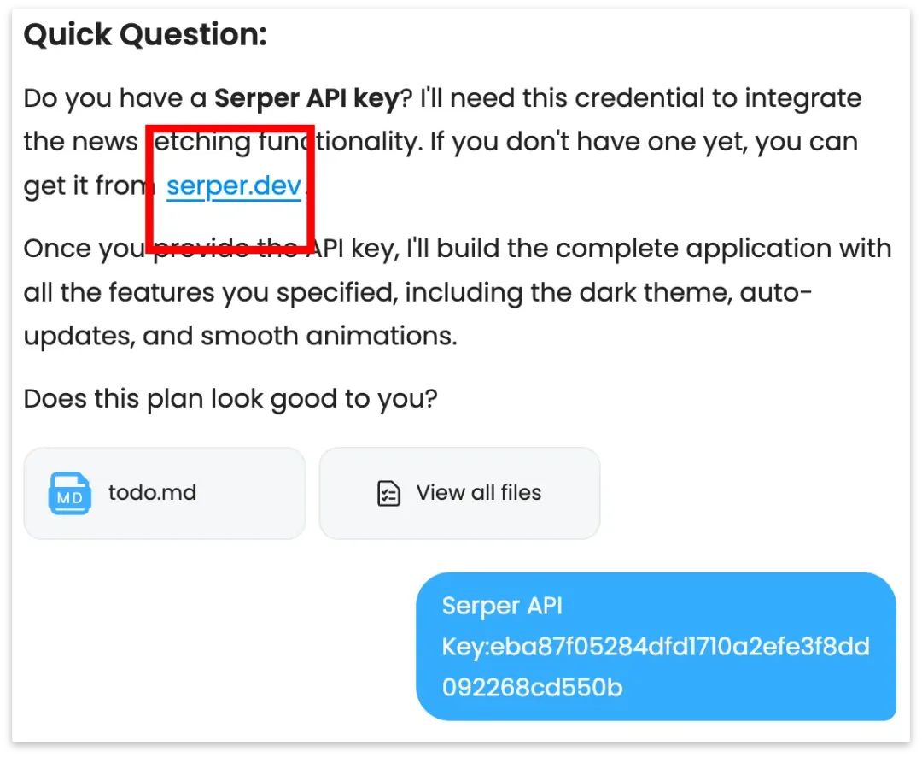This screenshot has height=757, width=922.
Task: Click the words 'smooth animations'
Action: tap(329, 336)
